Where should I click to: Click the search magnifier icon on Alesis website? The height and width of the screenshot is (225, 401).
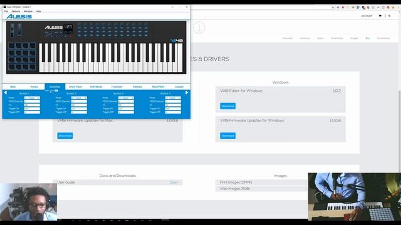[390, 16]
